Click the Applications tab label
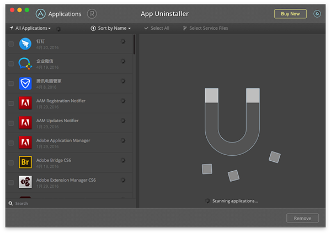This screenshot has width=331, height=234. coord(65,14)
